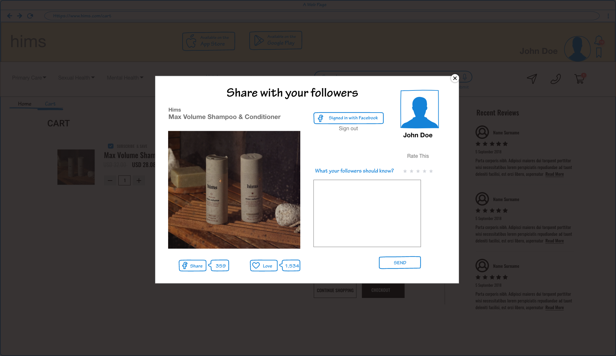Click the URL address bar
The width and height of the screenshot is (616, 356).
click(322, 16)
